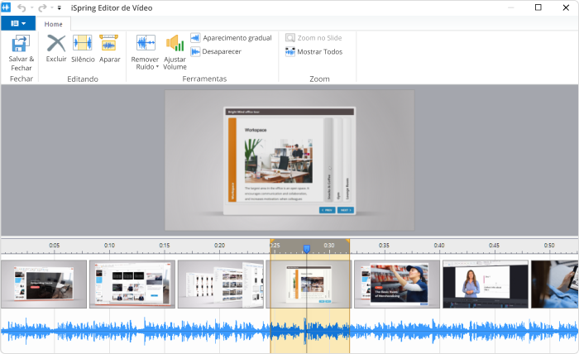
Task: Select the highlighted Workspace slide thumbnail
Action: [309, 284]
